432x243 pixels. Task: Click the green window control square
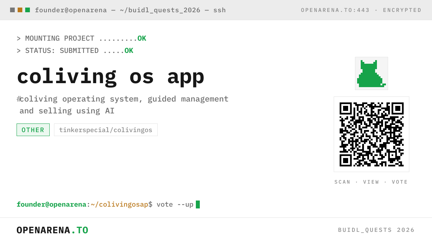coord(27,10)
